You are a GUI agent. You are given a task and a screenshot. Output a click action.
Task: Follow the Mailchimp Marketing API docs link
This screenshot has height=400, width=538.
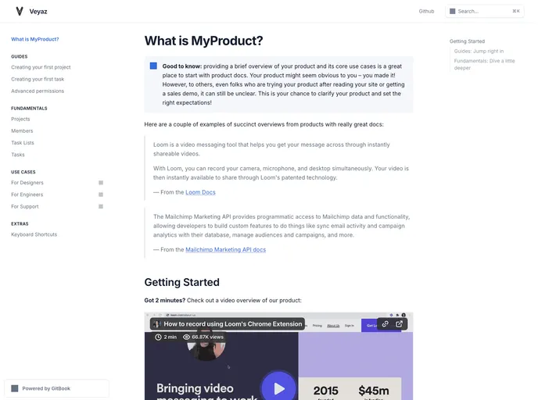click(x=225, y=249)
